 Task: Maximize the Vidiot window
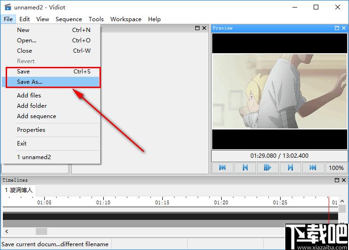click(316, 8)
